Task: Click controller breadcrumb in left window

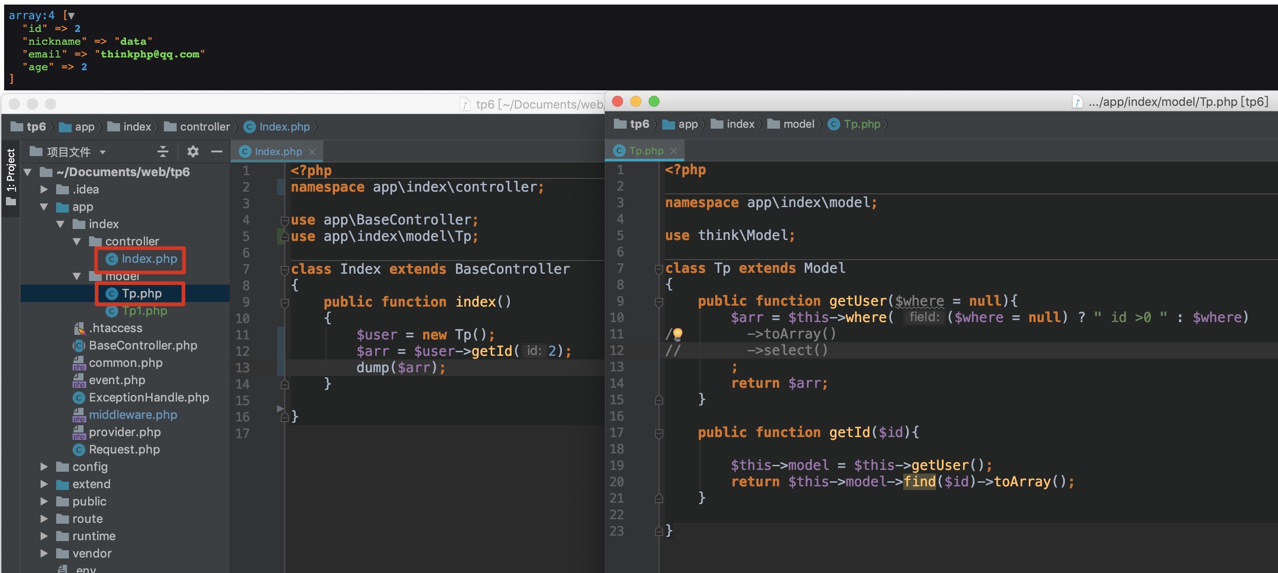Action: click(197, 127)
